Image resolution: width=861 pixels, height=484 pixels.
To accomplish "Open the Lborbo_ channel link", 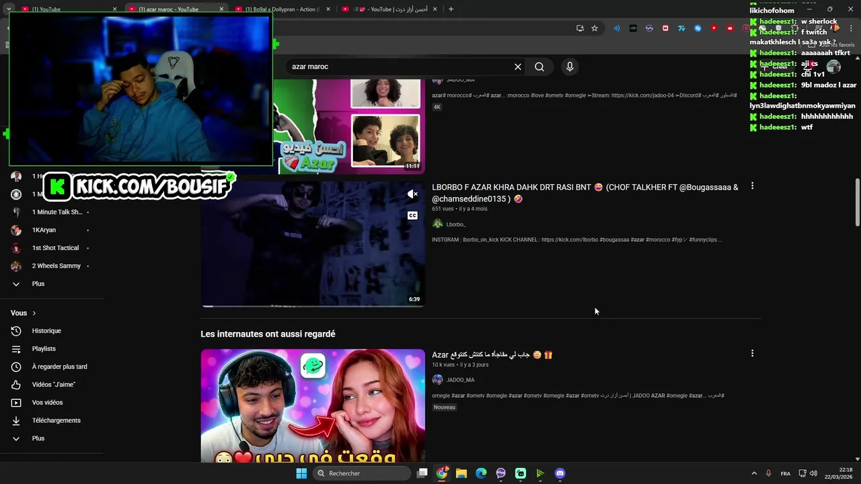I will click(x=456, y=225).
